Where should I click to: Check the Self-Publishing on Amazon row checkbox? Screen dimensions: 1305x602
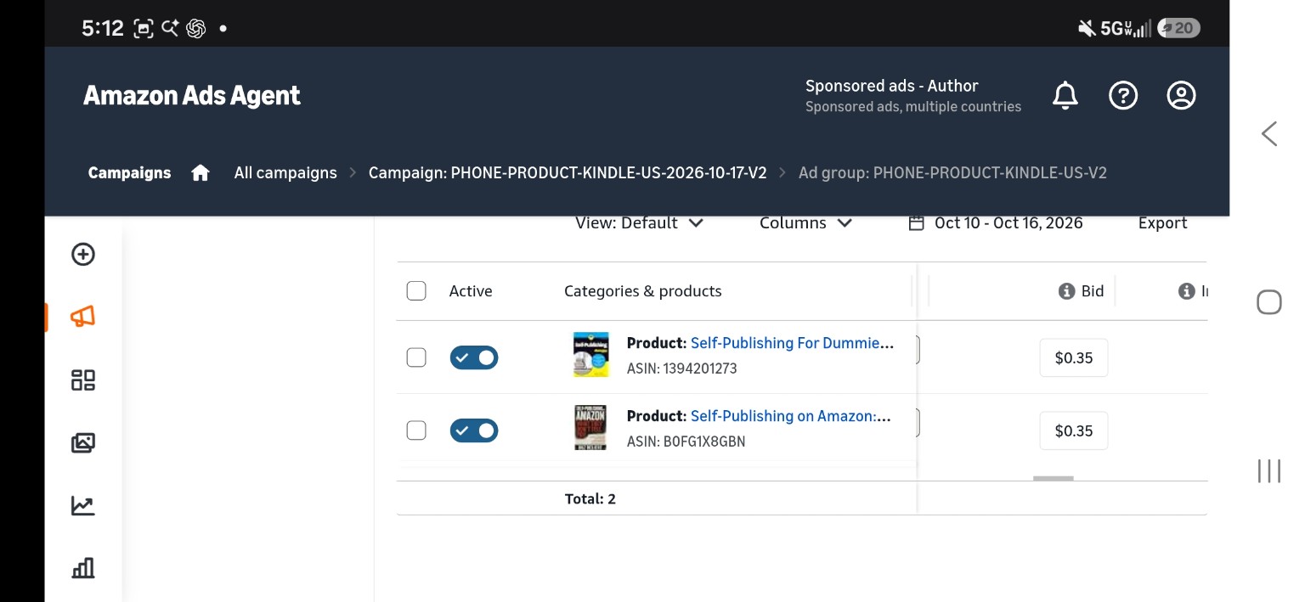416,430
